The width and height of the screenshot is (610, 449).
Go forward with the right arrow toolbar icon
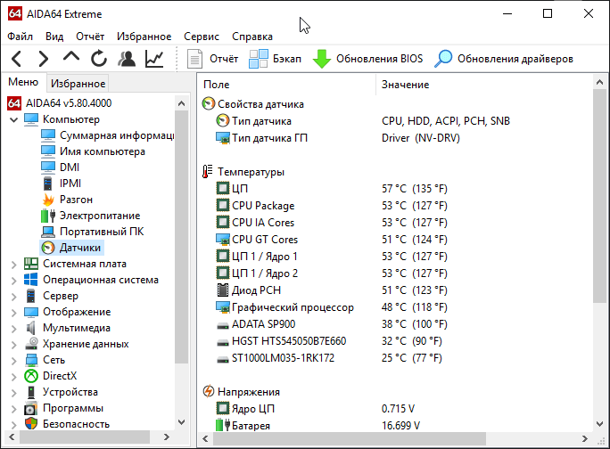pos(43,59)
